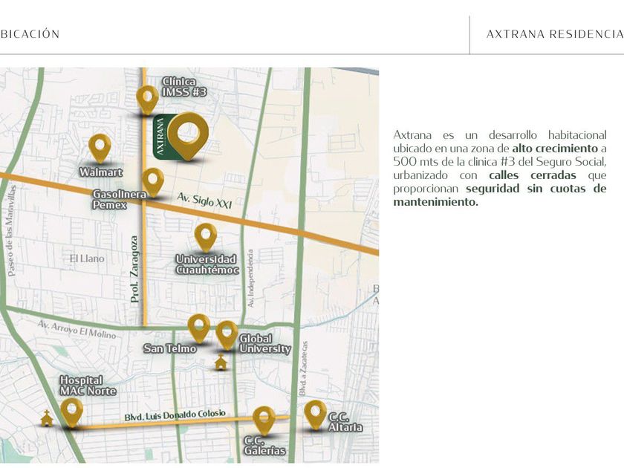Click the church icon beside Hospital MAC Norte
This screenshot has height=468, width=624.
[x=47, y=417]
